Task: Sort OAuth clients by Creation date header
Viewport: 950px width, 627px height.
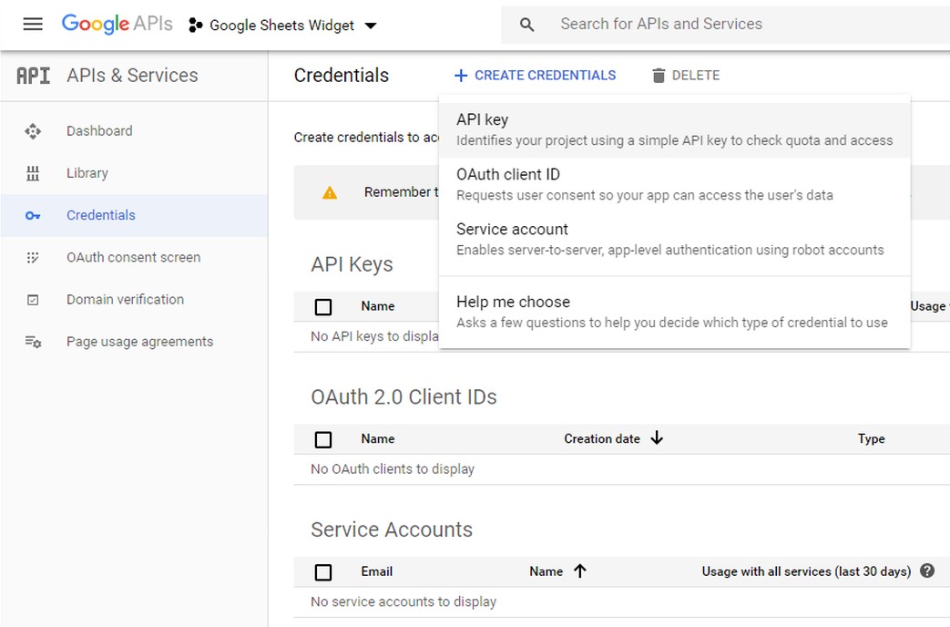Action: point(602,439)
